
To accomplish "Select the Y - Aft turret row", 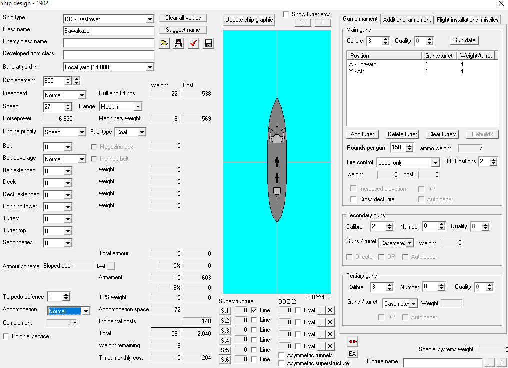I will tap(422, 71).
